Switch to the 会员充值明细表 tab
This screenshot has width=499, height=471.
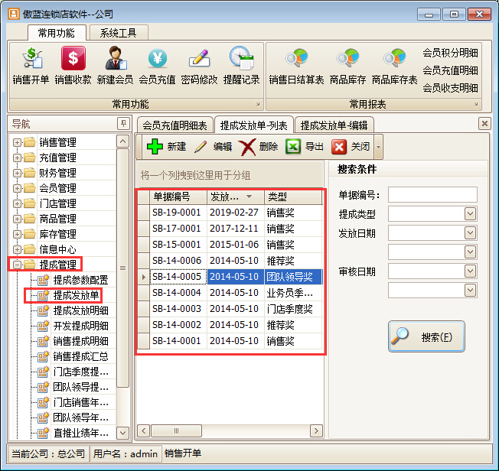174,125
